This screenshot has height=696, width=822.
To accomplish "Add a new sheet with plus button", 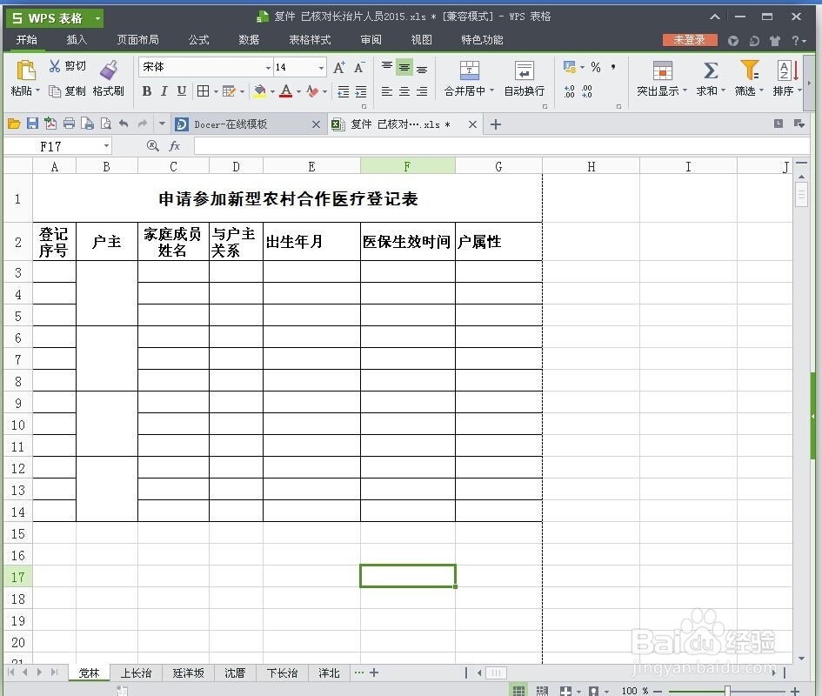I will point(374,673).
